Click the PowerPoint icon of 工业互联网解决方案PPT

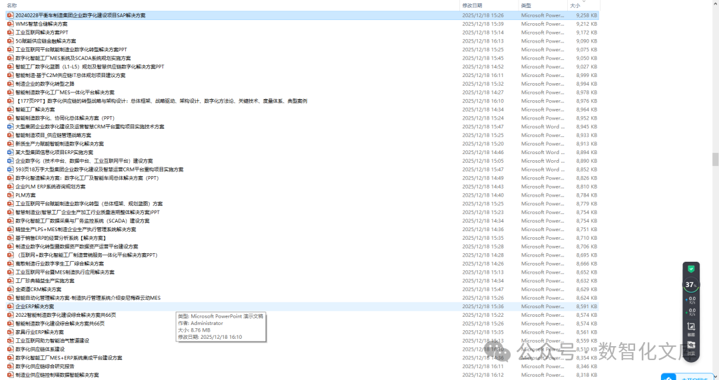[x=11, y=33]
